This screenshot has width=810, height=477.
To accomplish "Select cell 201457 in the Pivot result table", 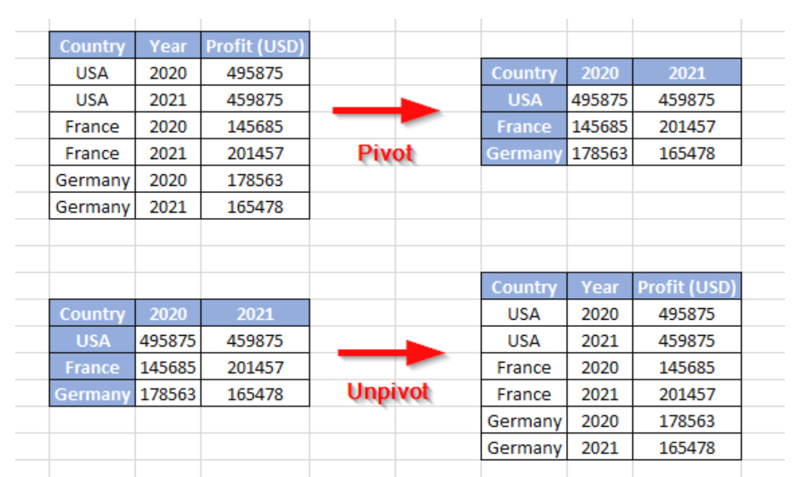I will click(x=687, y=126).
